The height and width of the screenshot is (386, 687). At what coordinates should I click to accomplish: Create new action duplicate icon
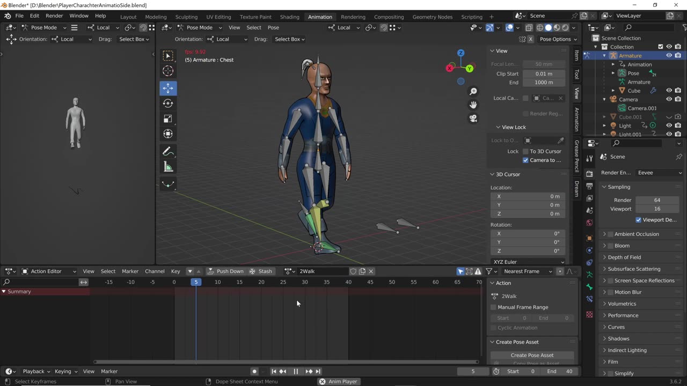tap(362, 271)
